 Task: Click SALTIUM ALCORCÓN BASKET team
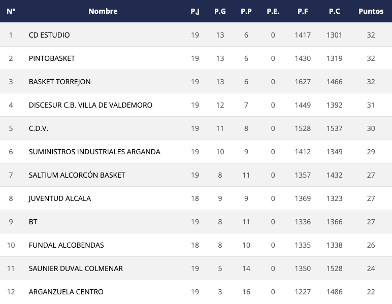pos(77,175)
